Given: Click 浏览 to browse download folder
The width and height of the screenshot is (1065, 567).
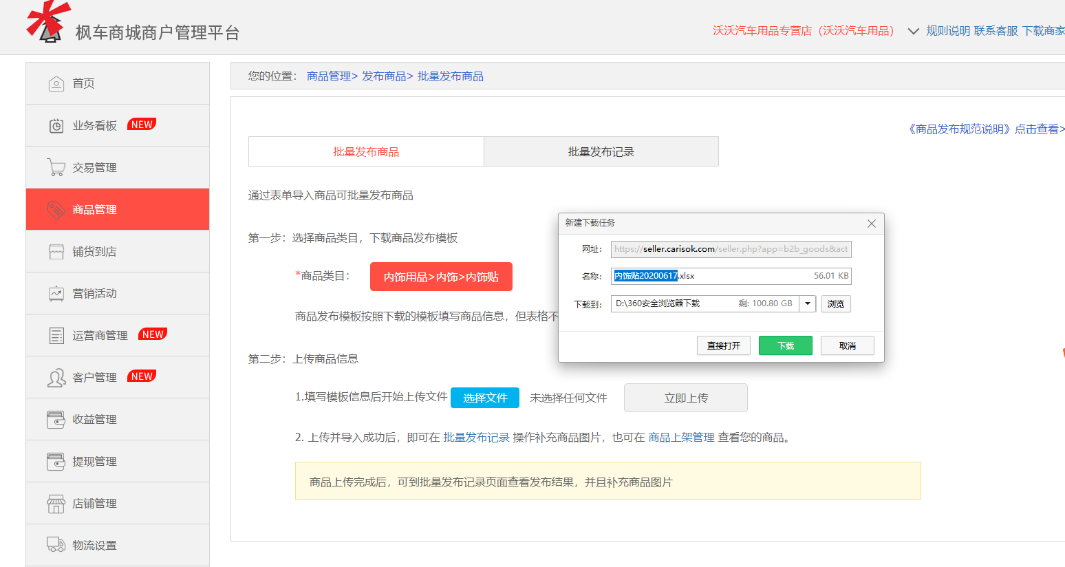Looking at the screenshot, I should (x=836, y=304).
